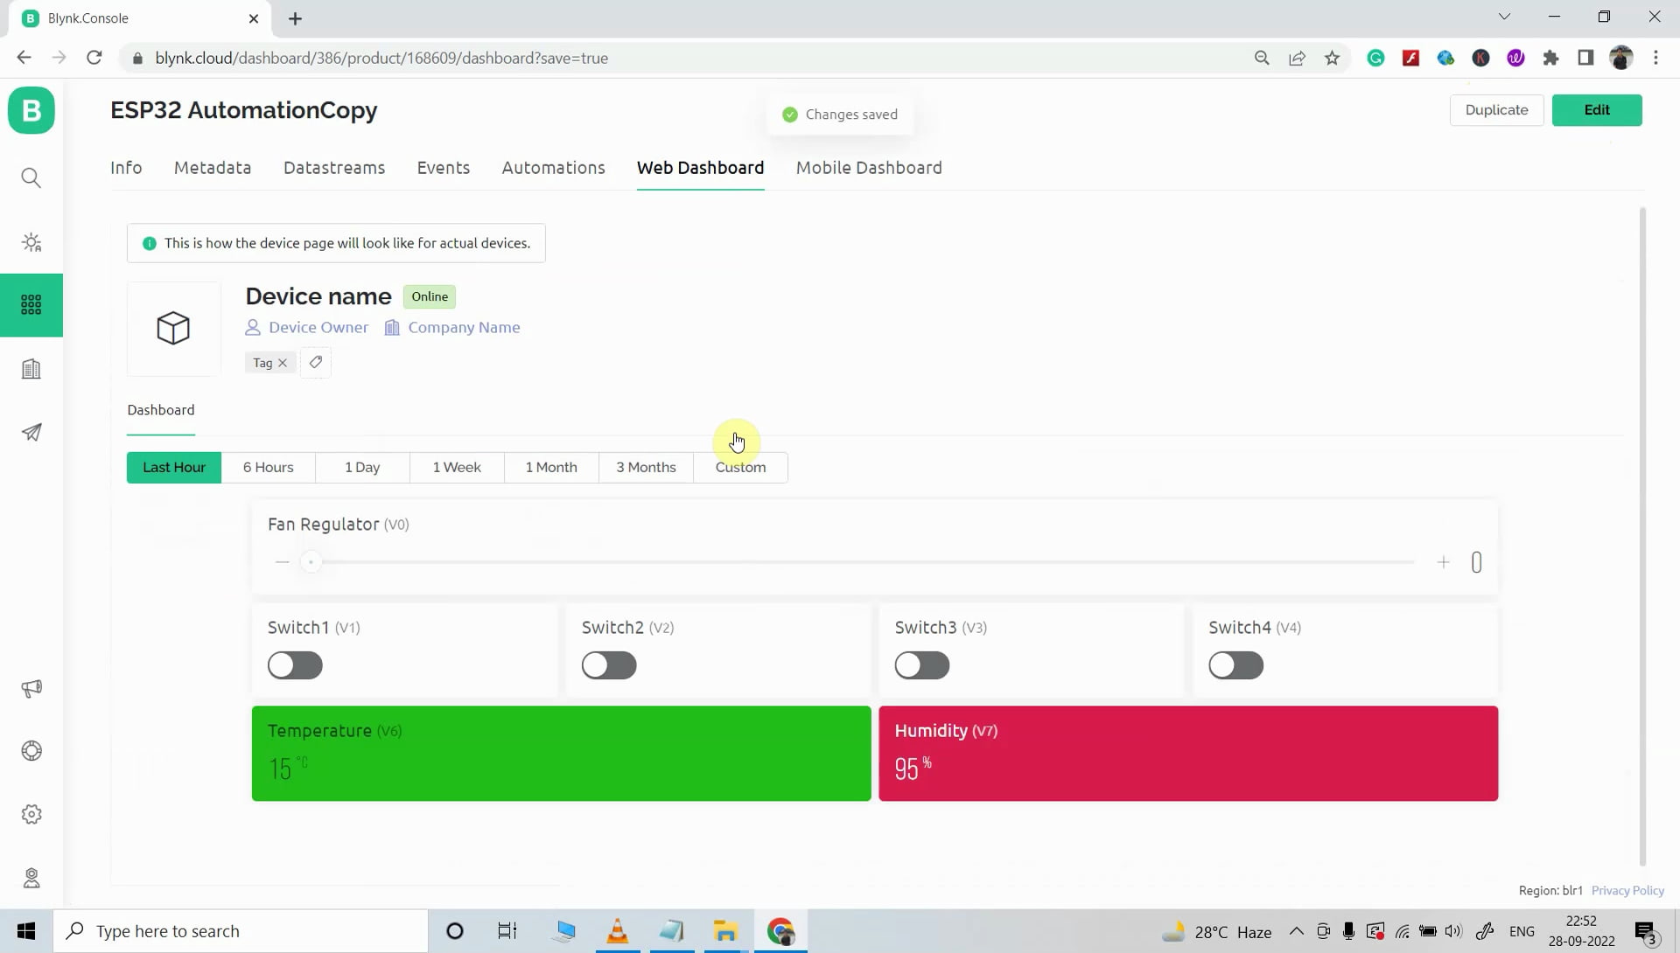Click the organization building icon in the sidebar

coord(31,369)
